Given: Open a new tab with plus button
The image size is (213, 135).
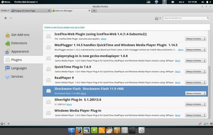Looking at the screenshot, I should pos(94,10).
